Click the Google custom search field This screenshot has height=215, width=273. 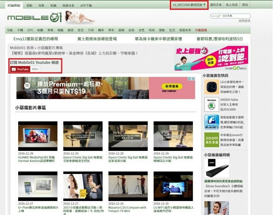point(230,16)
